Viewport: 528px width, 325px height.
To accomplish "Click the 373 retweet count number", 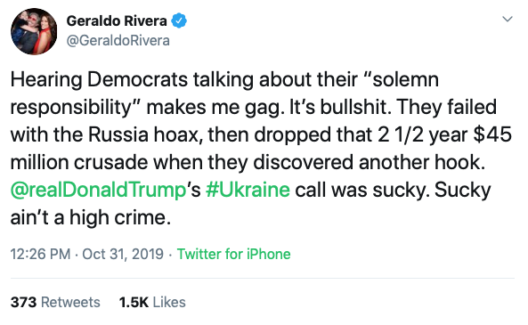I will point(23,302).
